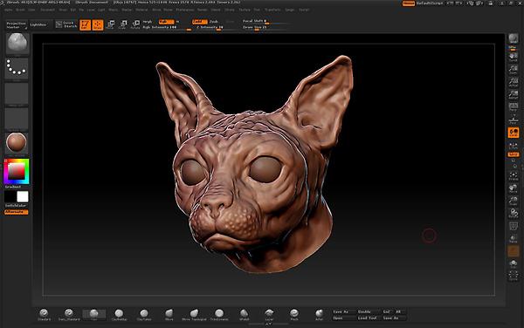Open the empty texture picker
Viewport: 524px width, 328px height.
tap(17, 118)
